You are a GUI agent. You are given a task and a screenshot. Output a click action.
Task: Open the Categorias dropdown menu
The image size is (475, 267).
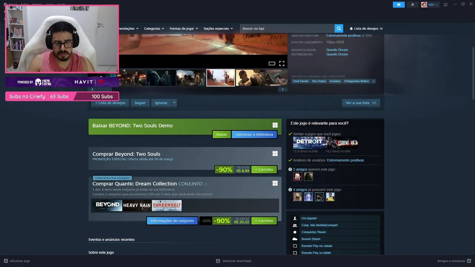[x=154, y=29]
